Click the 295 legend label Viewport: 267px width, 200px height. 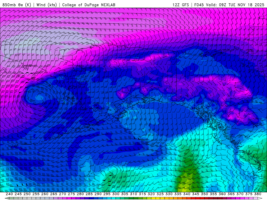pos(107,194)
